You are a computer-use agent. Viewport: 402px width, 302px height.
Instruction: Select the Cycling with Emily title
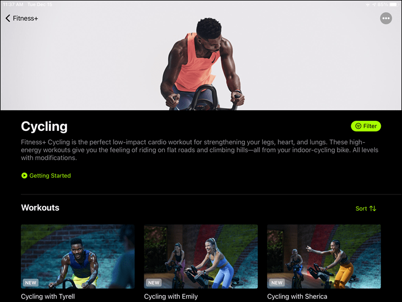[171, 296]
